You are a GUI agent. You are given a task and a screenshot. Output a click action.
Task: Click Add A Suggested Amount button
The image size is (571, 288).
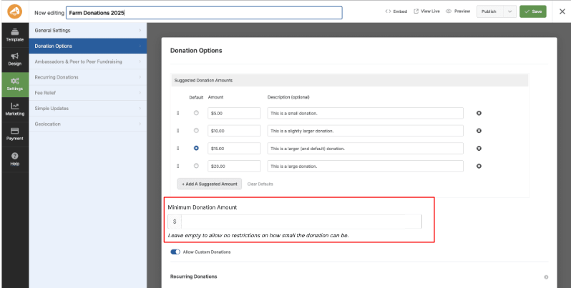(209, 184)
